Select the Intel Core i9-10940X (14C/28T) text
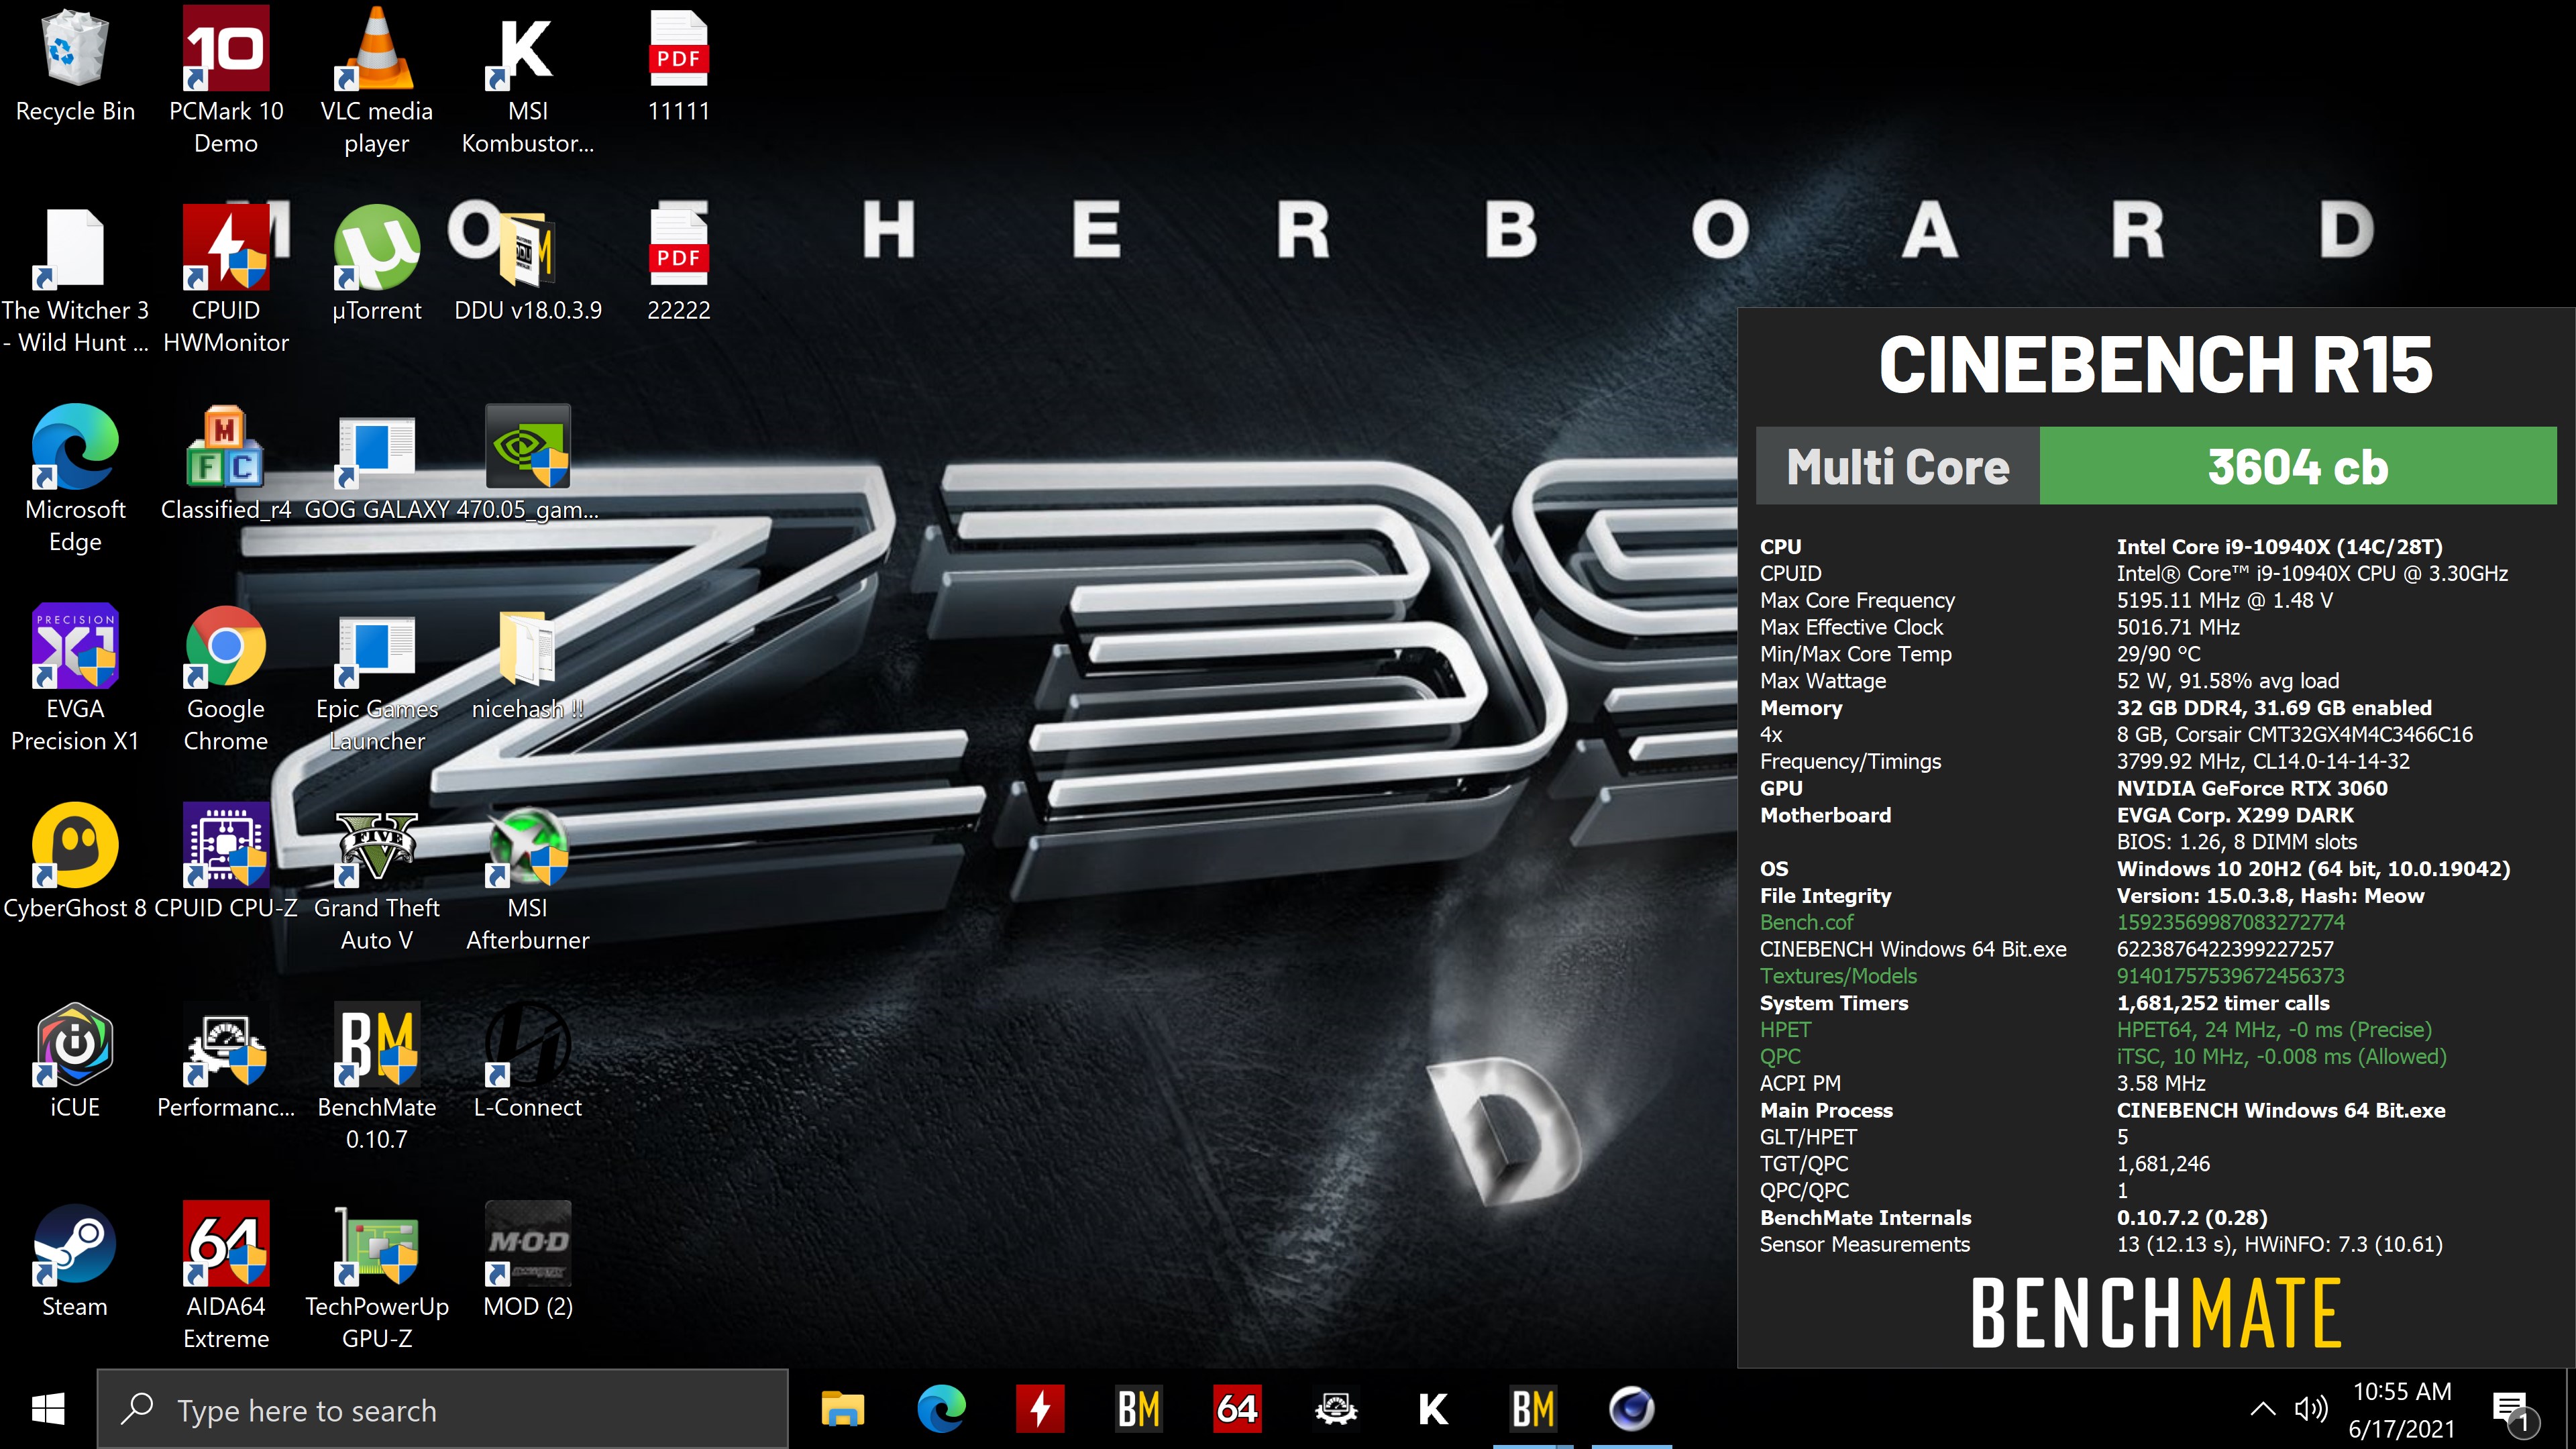The height and width of the screenshot is (1449, 2576). click(x=2279, y=546)
